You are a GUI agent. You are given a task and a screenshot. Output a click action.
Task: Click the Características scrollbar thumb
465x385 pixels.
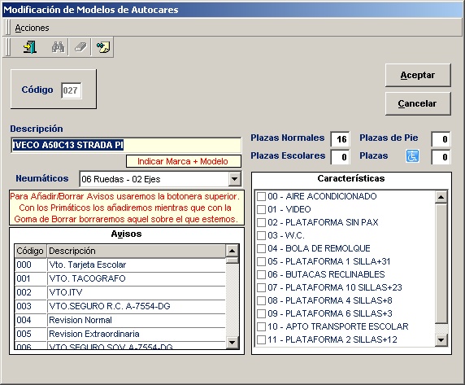click(441, 263)
